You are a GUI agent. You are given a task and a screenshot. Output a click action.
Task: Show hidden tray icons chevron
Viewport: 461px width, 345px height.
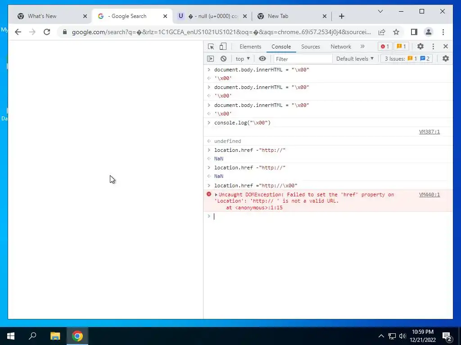[x=381, y=336]
